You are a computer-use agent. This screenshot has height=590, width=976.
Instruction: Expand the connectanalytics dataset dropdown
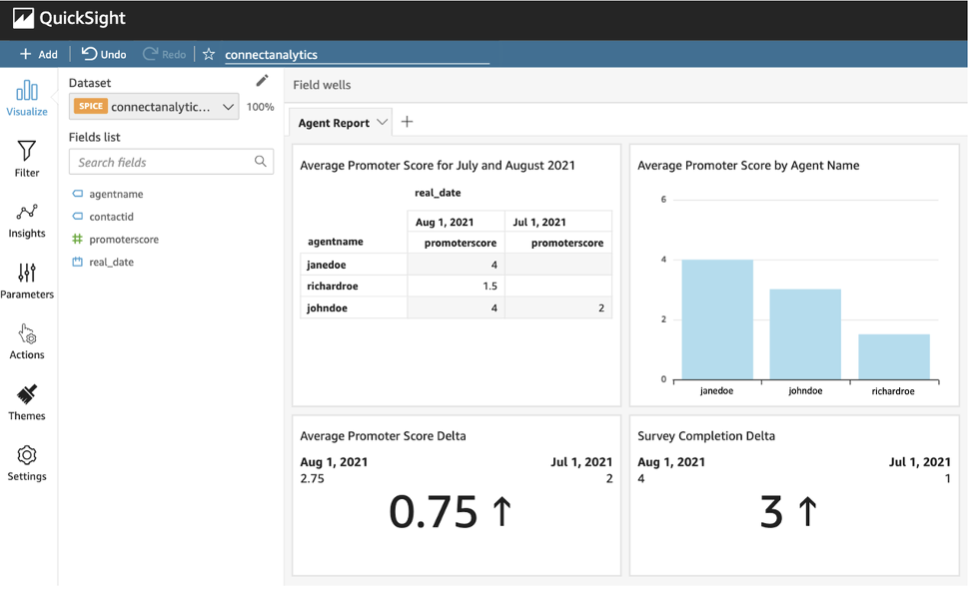pos(228,107)
